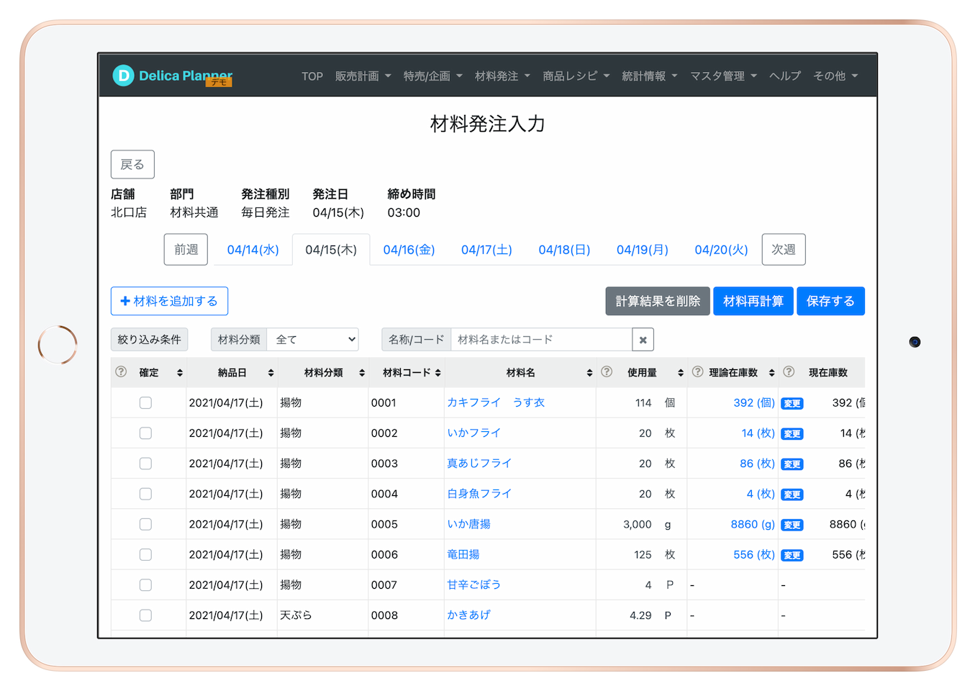Open the help icon beside 現在庫数 column
Viewport: 975px width, 691px height.
pyautogui.click(x=789, y=372)
